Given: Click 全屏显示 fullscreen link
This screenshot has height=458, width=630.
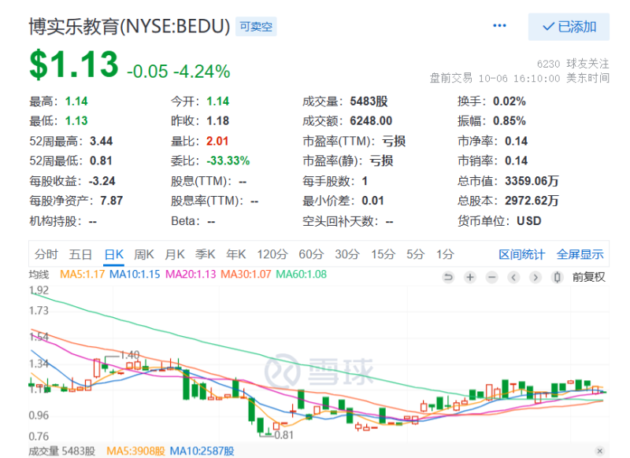Looking at the screenshot, I should pyautogui.click(x=580, y=254).
